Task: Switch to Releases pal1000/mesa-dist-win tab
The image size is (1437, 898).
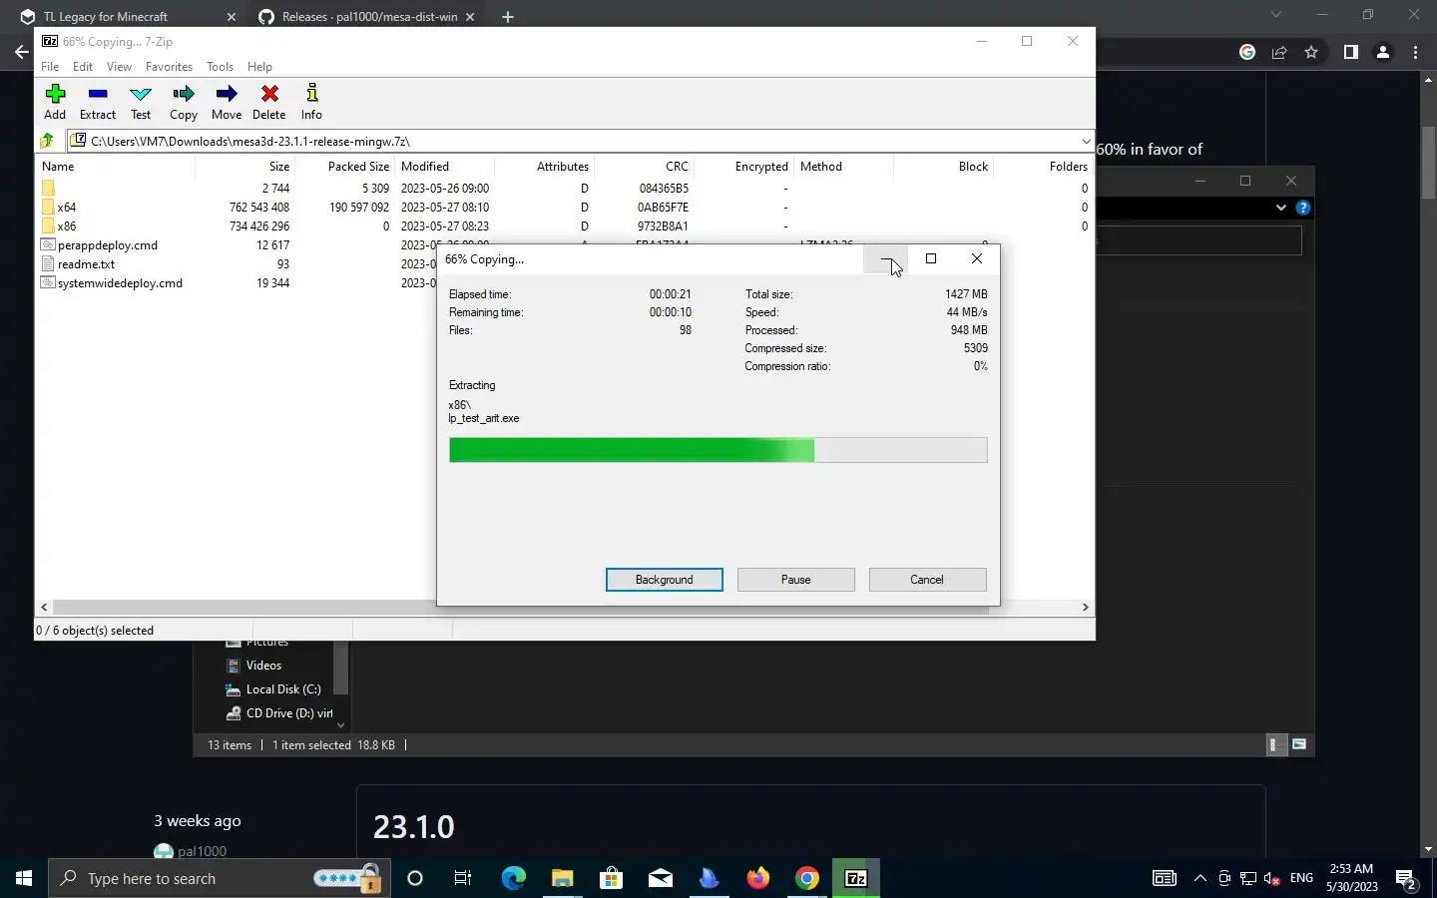Action: [364, 16]
